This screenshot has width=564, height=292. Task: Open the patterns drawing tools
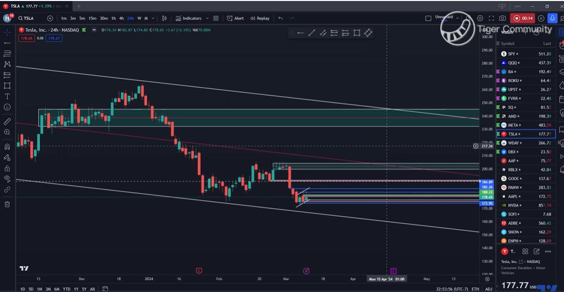click(x=7, y=64)
